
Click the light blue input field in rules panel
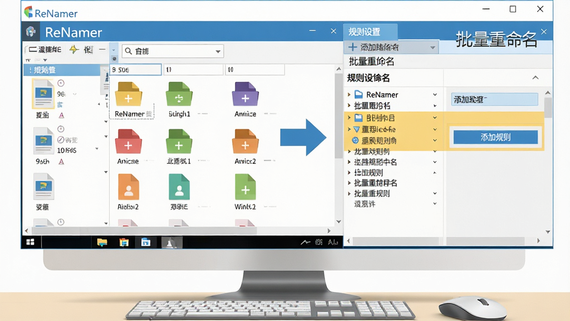coord(494,99)
